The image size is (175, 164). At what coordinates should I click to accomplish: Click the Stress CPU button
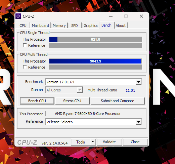pyautogui.click(x=72, y=101)
